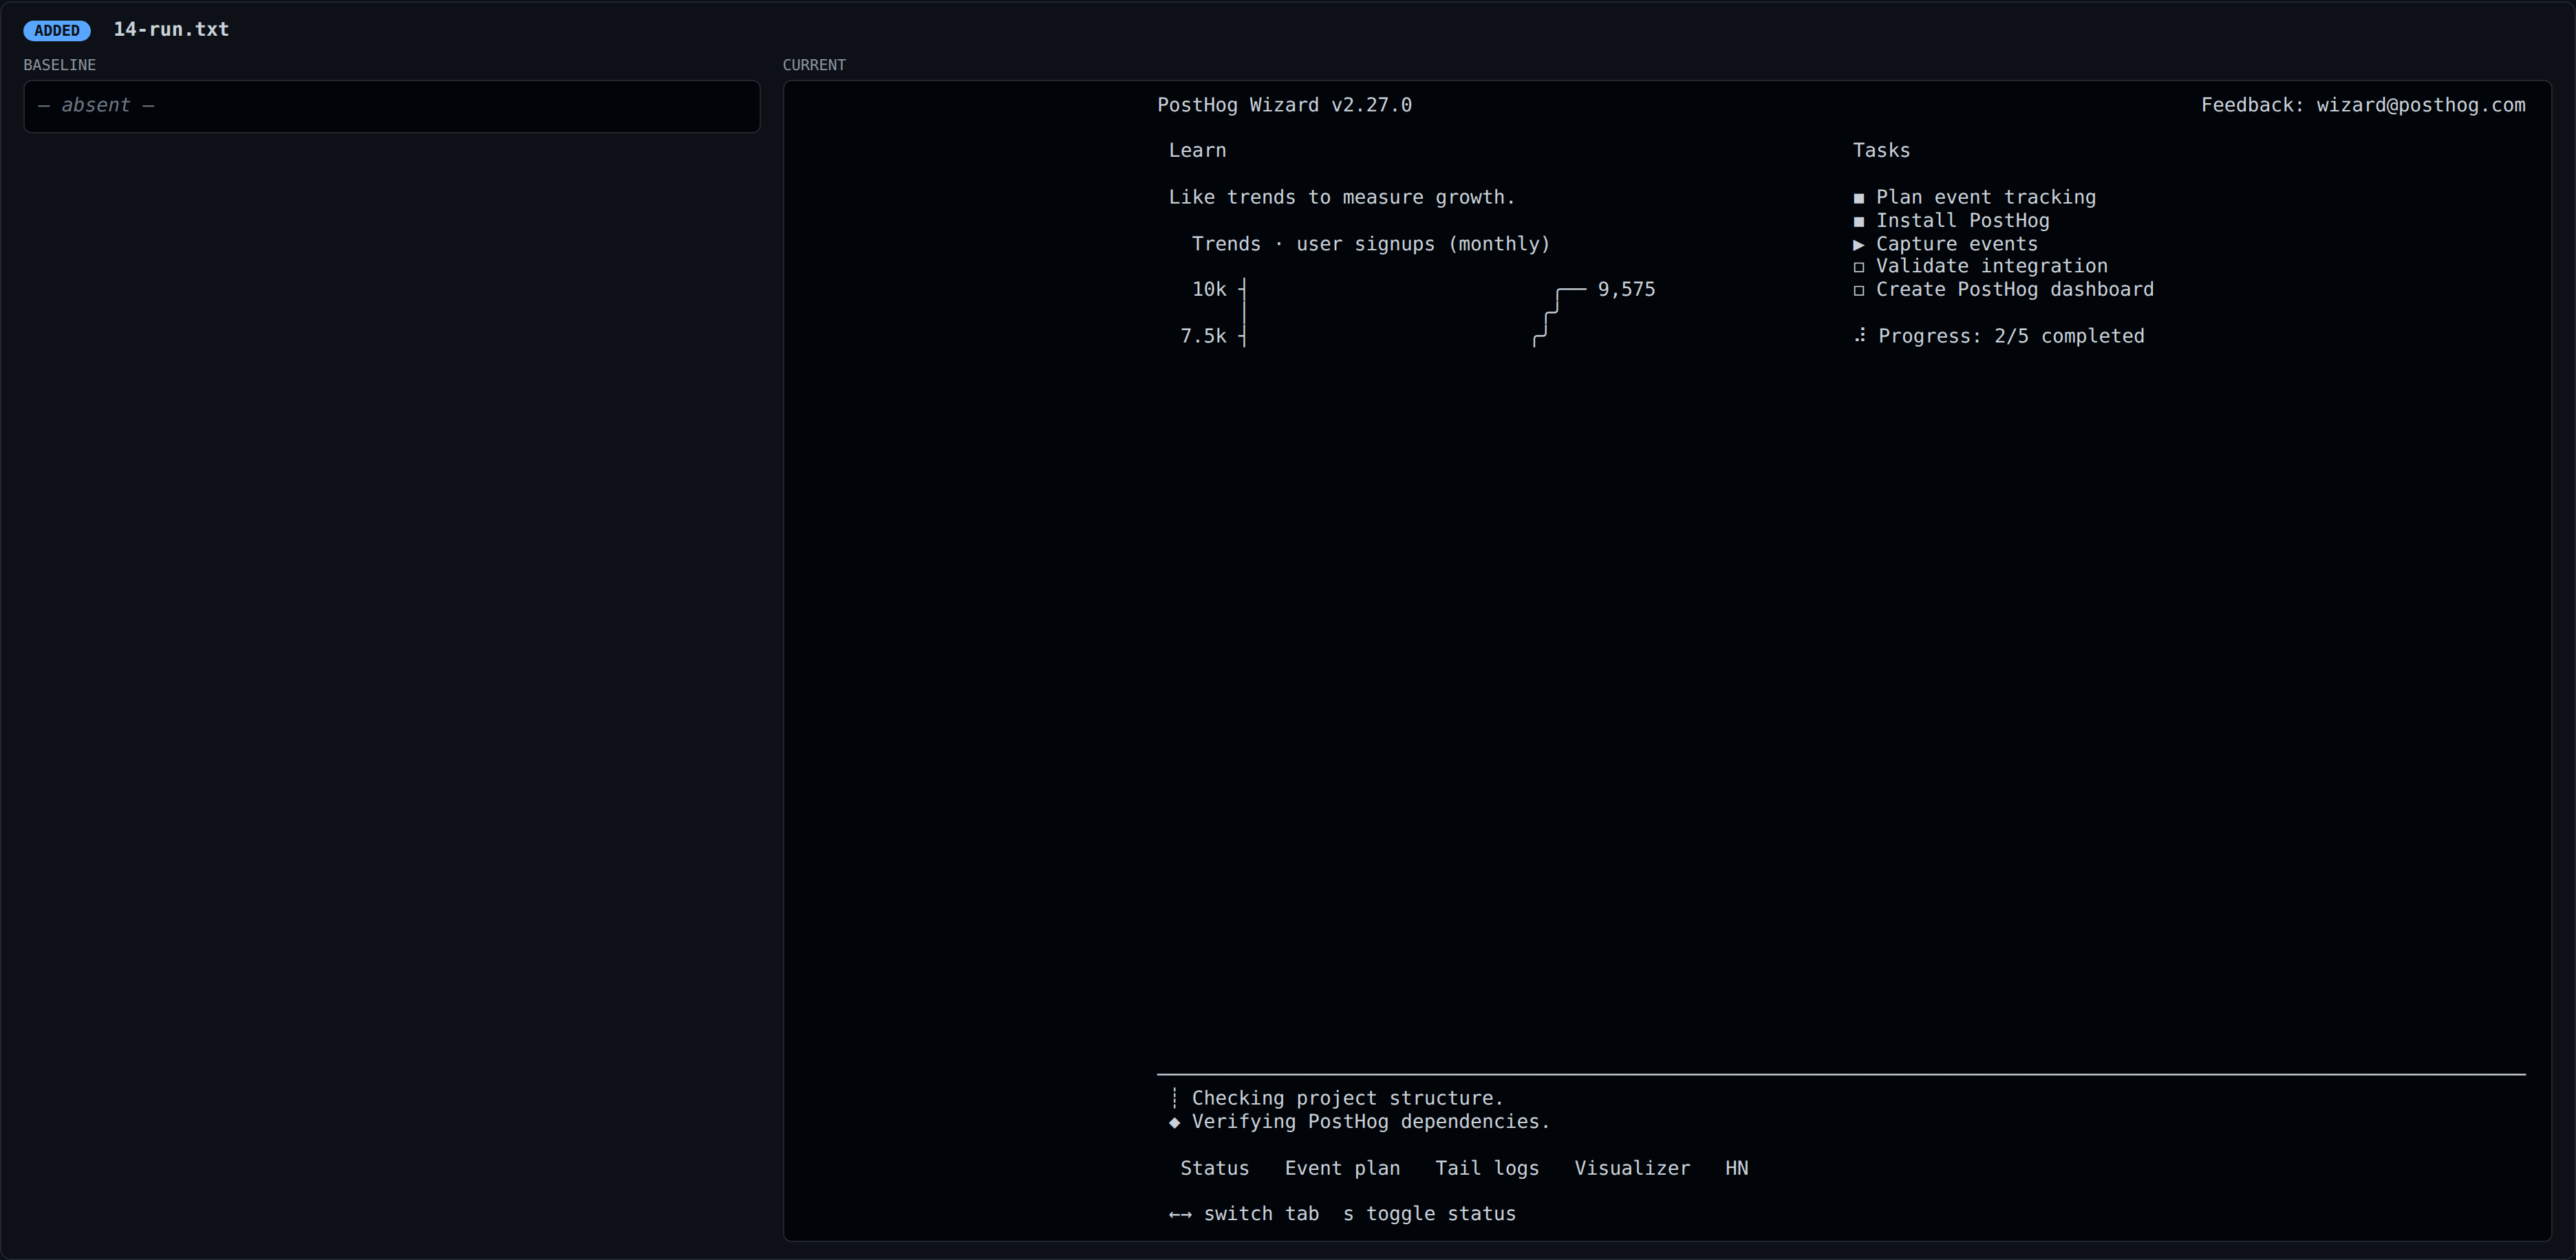The width and height of the screenshot is (2576, 1260).
Task: Click the dotted marker beside Checking project structure
Action: coord(1174,1098)
